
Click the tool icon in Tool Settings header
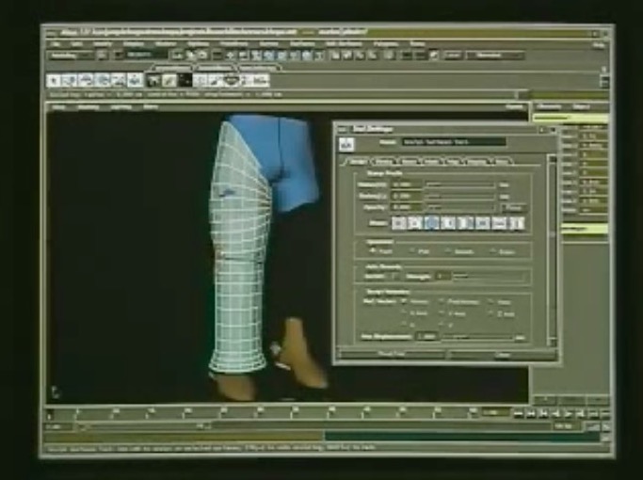(x=346, y=144)
